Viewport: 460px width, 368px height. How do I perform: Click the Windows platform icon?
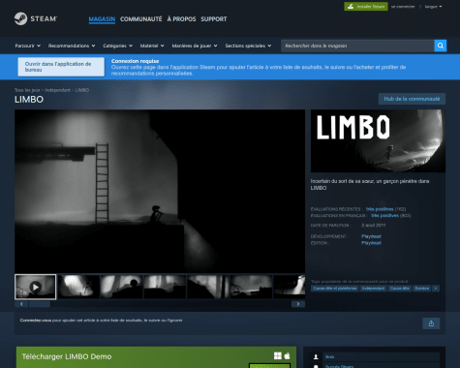pyautogui.click(x=278, y=355)
